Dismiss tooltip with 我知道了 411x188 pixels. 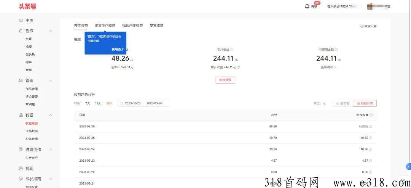point(118,49)
